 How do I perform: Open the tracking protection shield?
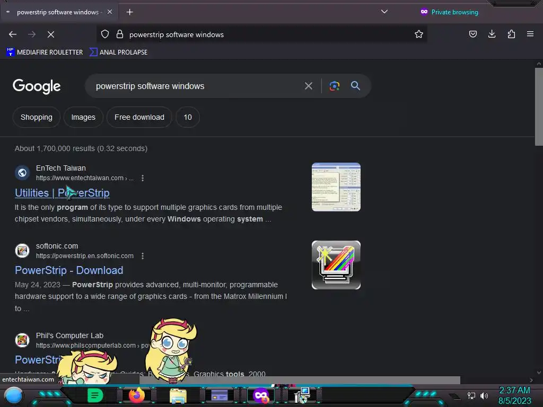pyautogui.click(x=105, y=34)
